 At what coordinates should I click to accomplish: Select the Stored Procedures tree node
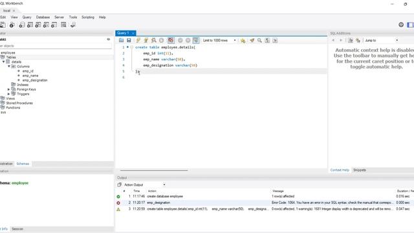click(x=19, y=103)
